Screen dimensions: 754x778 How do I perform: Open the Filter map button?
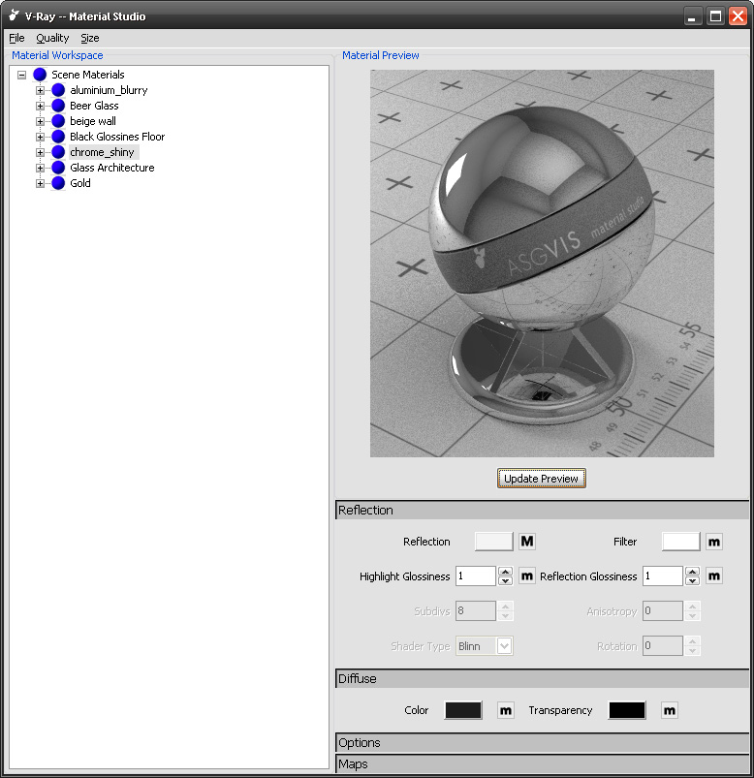[714, 542]
